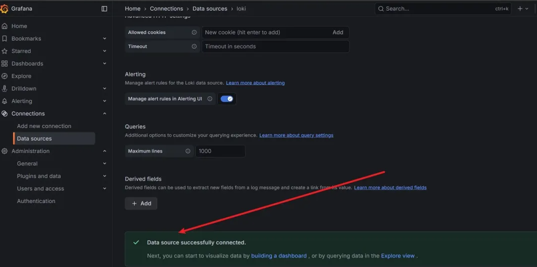Open Learn more about query settings link
The width and height of the screenshot is (537, 267).
pos(296,135)
